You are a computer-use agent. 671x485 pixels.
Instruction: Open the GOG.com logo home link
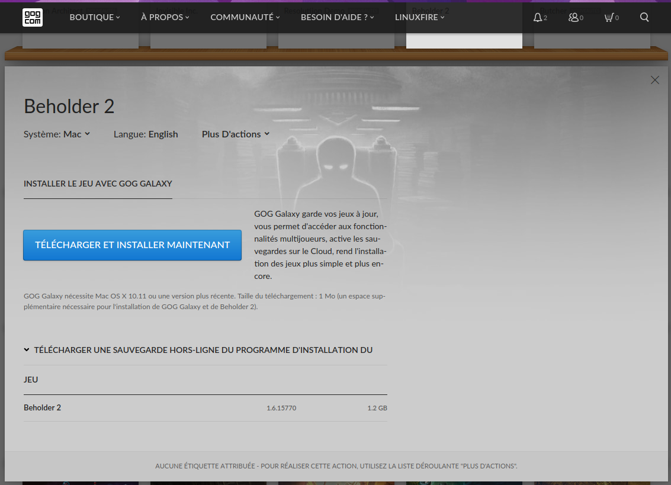click(33, 17)
